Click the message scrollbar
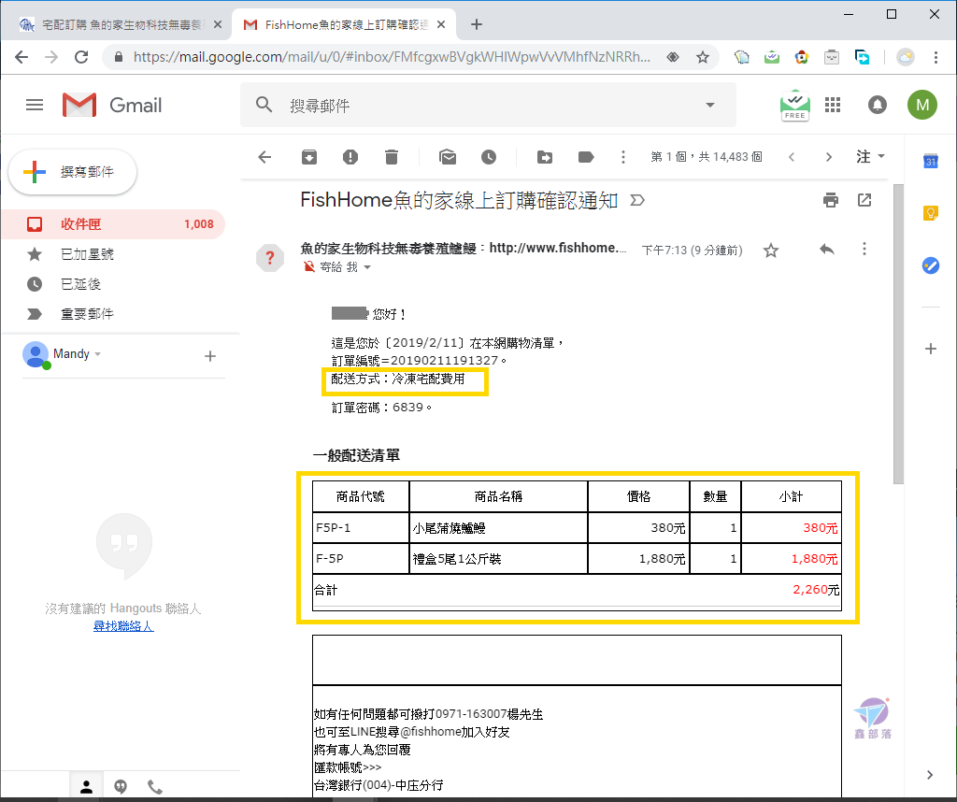The height and width of the screenshot is (802, 957). tap(898, 334)
